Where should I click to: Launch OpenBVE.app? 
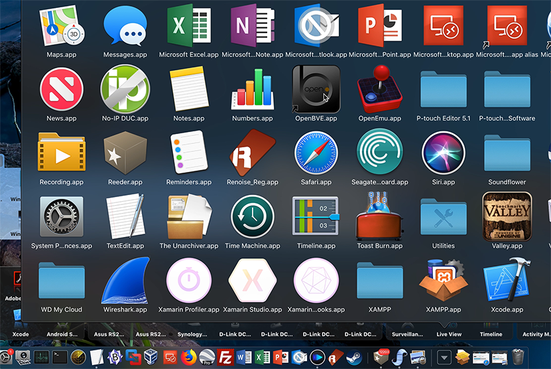(316, 89)
